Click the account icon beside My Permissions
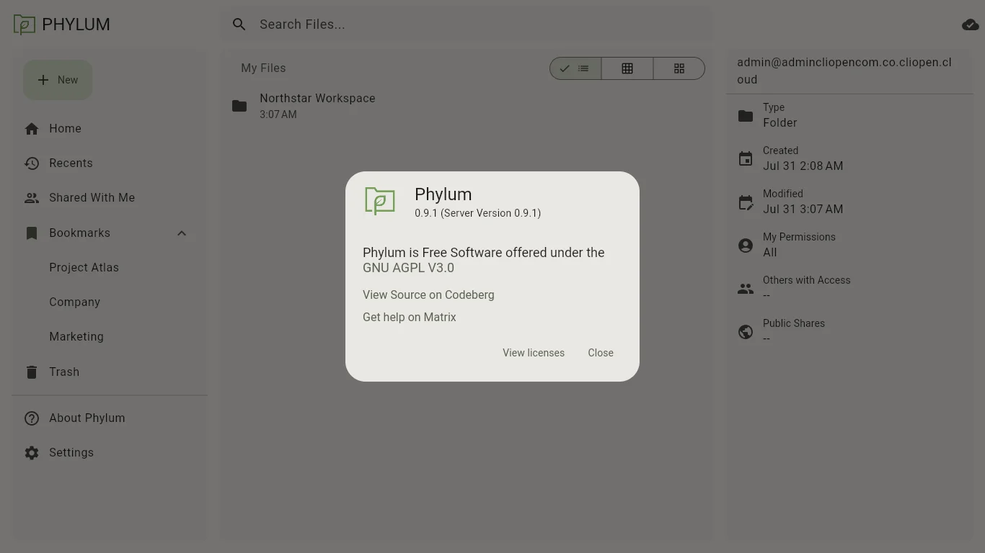 [x=746, y=246]
